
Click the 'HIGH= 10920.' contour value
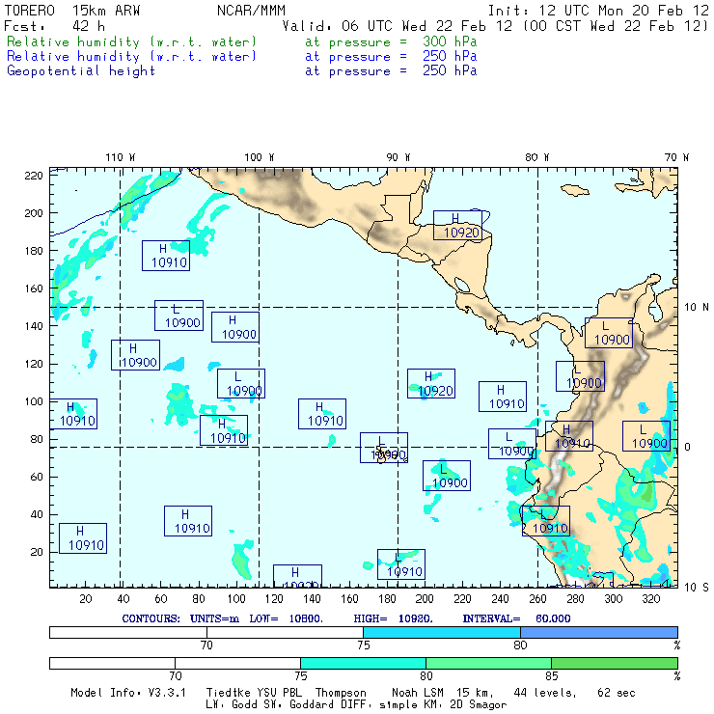click(x=393, y=618)
